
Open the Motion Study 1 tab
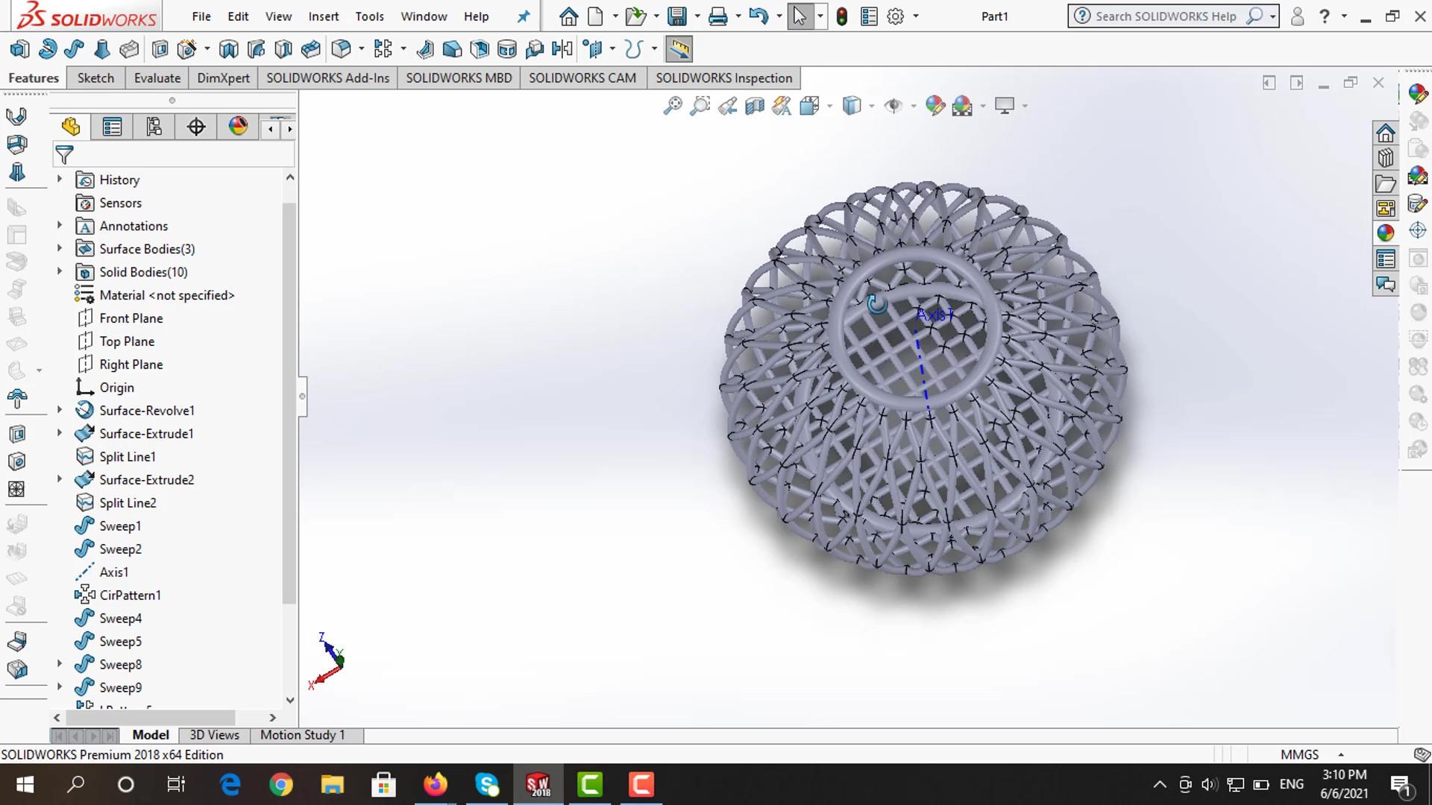[x=302, y=735]
